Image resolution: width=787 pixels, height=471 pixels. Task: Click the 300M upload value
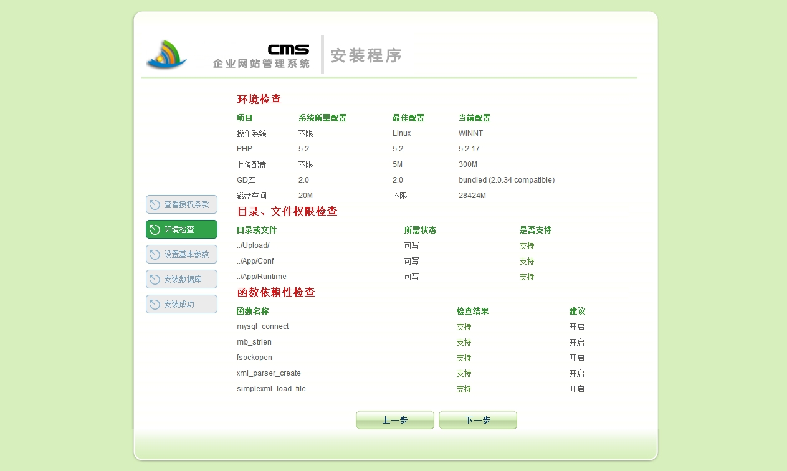pyautogui.click(x=468, y=164)
